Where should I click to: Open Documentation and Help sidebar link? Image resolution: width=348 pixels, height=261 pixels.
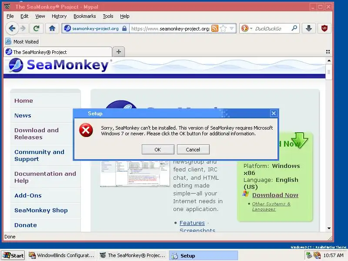(45, 177)
